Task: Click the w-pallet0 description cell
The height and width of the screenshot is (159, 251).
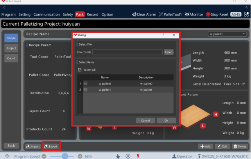Action: coord(146,84)
